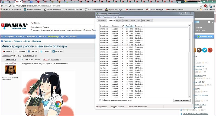The height and width of the screenshot is (116, 216).
Task: Select the explorer.exe process row
Action: pyautogui.click(x=122, y=47)
